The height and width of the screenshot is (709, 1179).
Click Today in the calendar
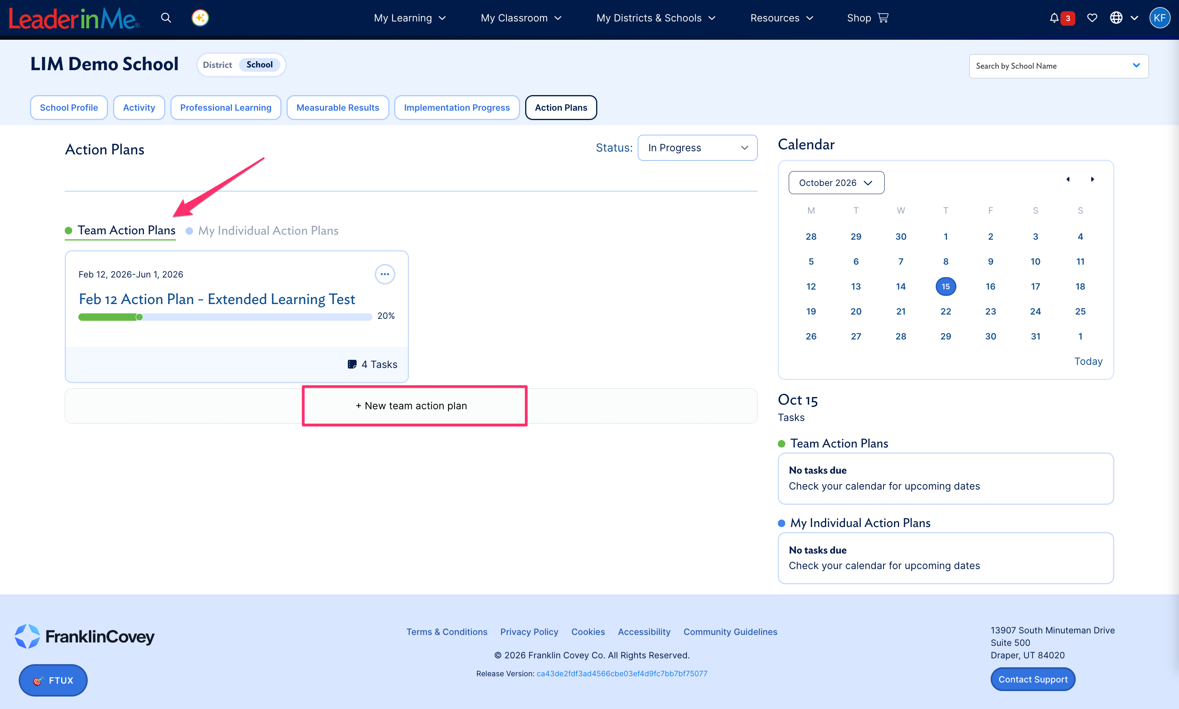point(1088,361)
